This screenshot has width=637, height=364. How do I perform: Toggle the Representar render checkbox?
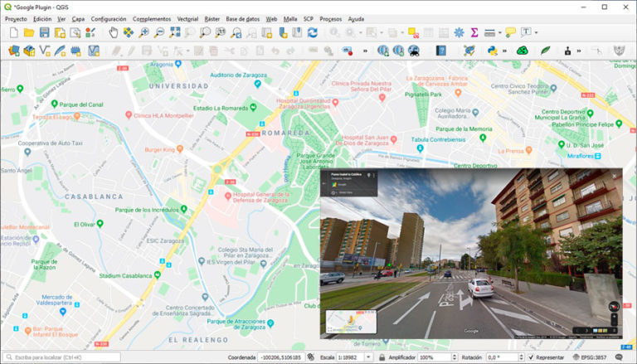pos(531,357)
